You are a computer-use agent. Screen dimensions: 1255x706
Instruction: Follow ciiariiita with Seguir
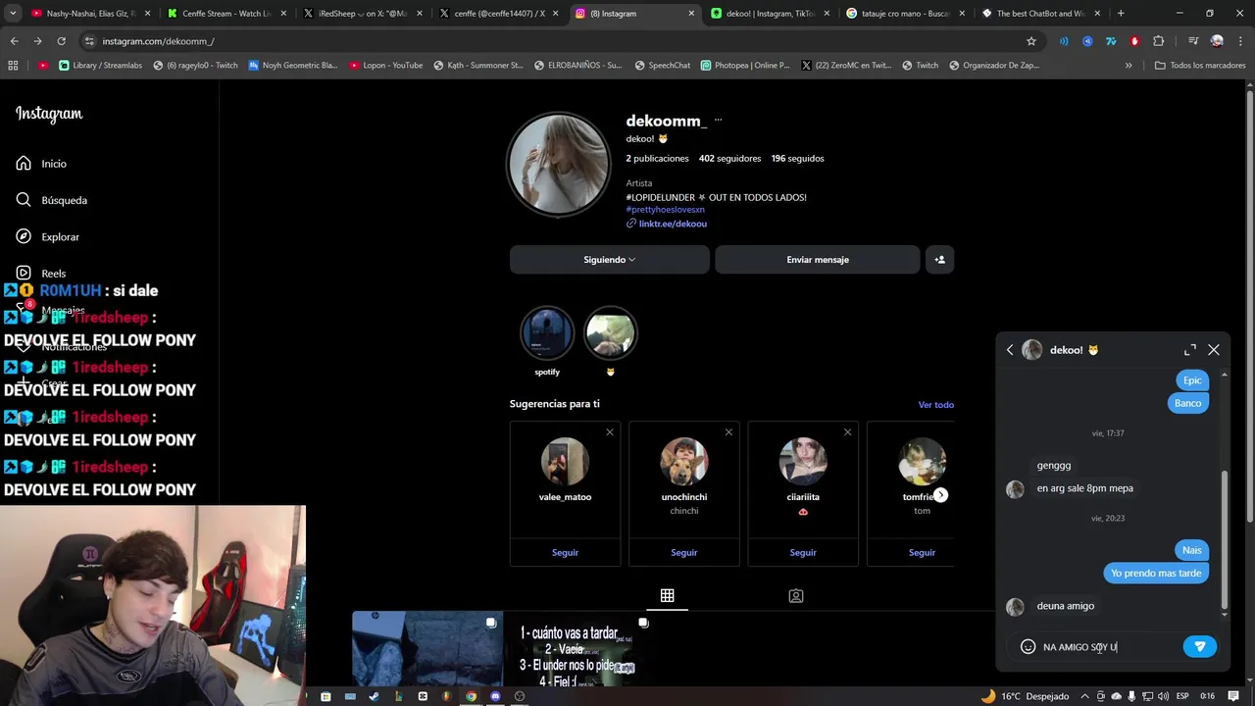(803, 552)
